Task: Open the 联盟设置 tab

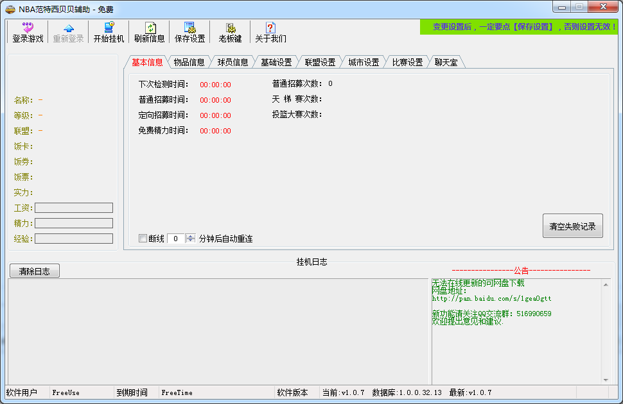Action: coord(320,62)
